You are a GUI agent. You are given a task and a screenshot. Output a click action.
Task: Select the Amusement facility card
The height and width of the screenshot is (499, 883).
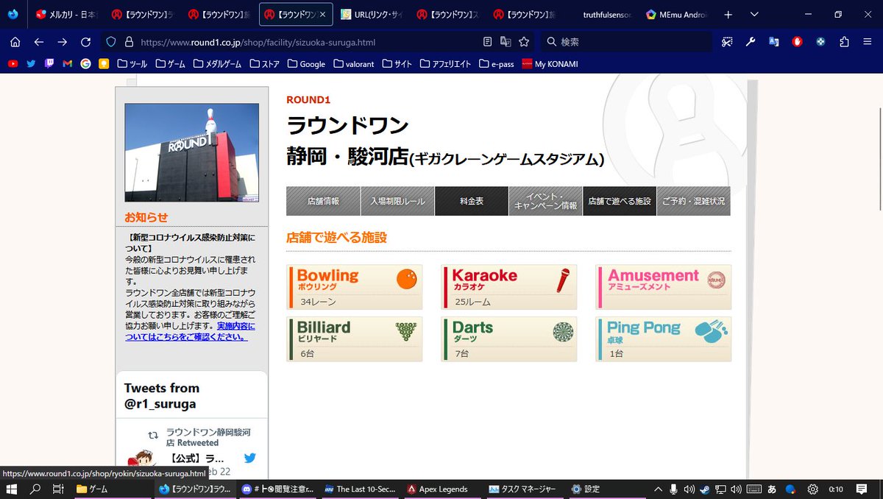664,287
